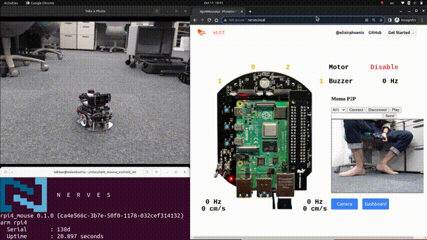The width and height of the screenshot is (427, 240).
Task: Open the @elixirphoenix link
Action: 350,33
